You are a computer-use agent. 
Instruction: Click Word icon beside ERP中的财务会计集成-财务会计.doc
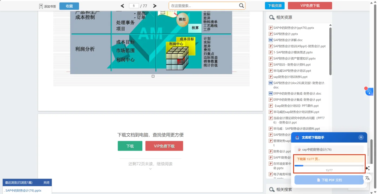(271, 94)
